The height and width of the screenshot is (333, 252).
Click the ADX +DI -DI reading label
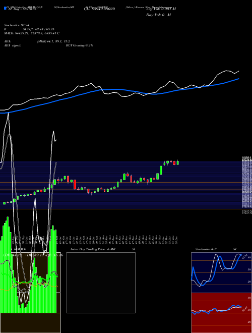(33, 255)
